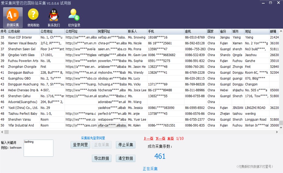Select the Dongguan Huachuang row
Viewport: 283px width, 173px height.
coord(139,84)
